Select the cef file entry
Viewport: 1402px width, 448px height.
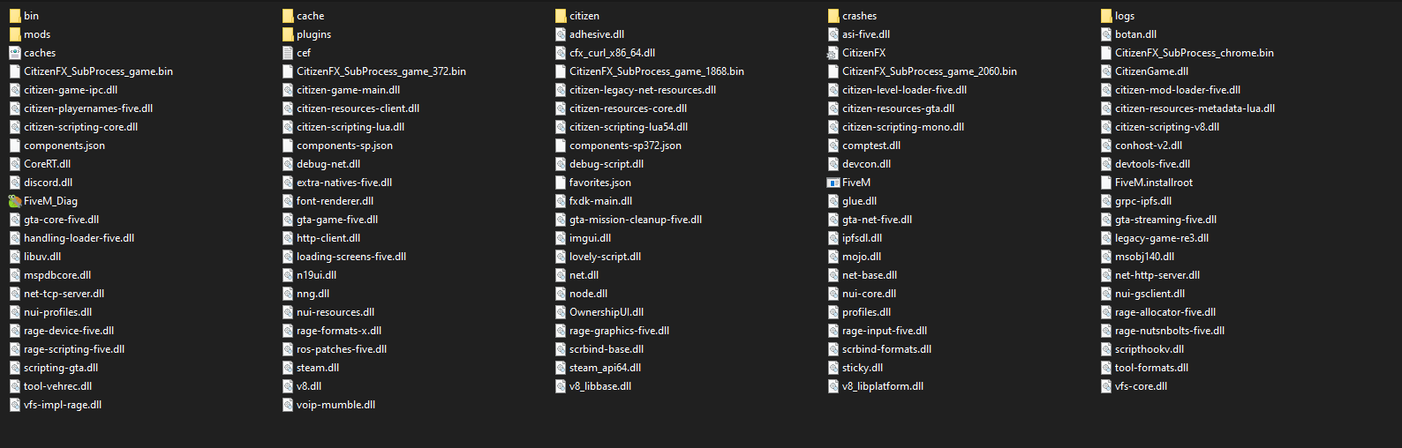tap(296, 53)
